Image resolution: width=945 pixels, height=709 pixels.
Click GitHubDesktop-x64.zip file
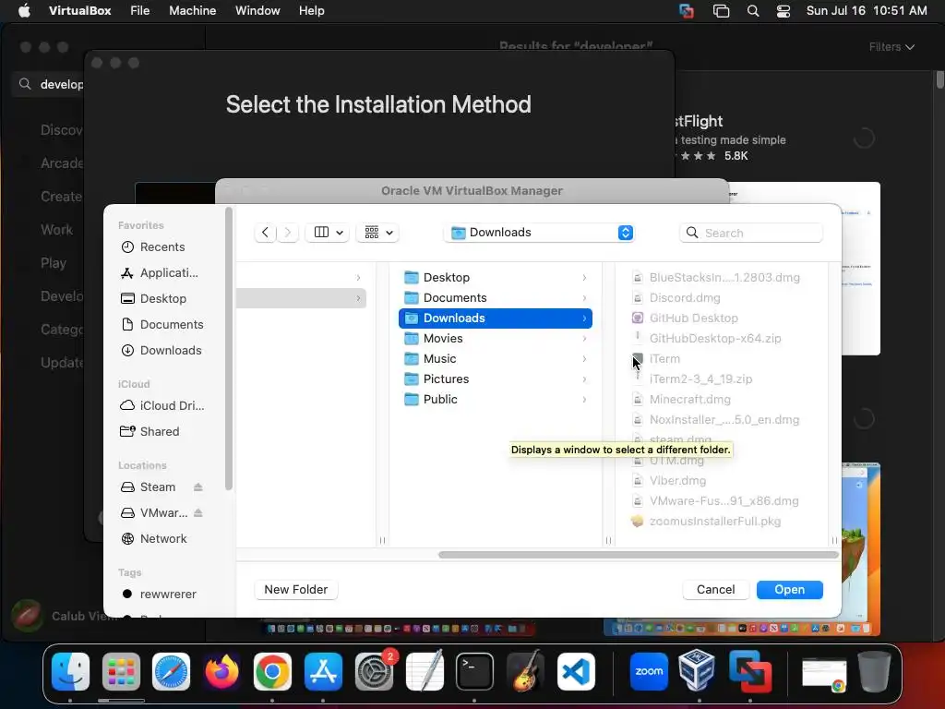pyautogui.click(x=715, y=338)
